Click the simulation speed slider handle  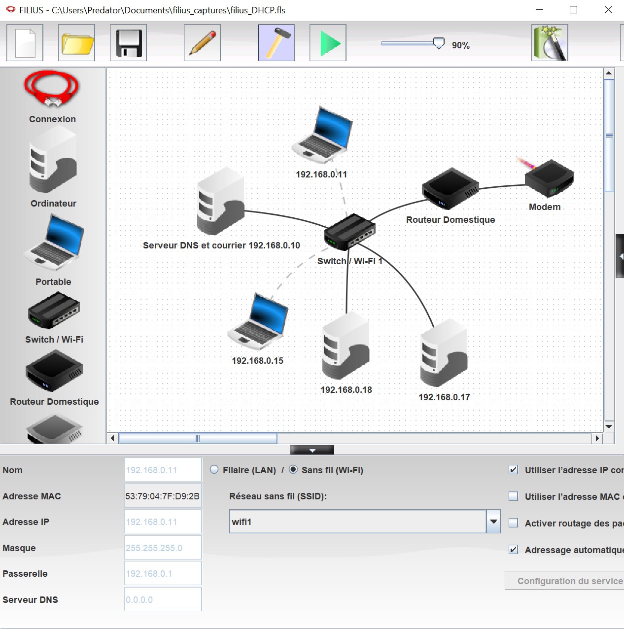(439, 44)
